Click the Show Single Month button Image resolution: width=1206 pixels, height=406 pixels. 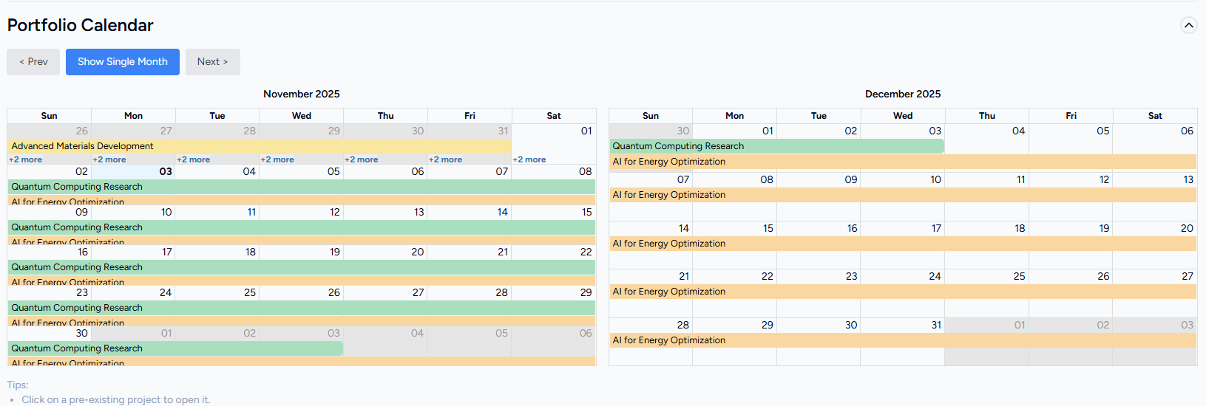pos(123,62)
